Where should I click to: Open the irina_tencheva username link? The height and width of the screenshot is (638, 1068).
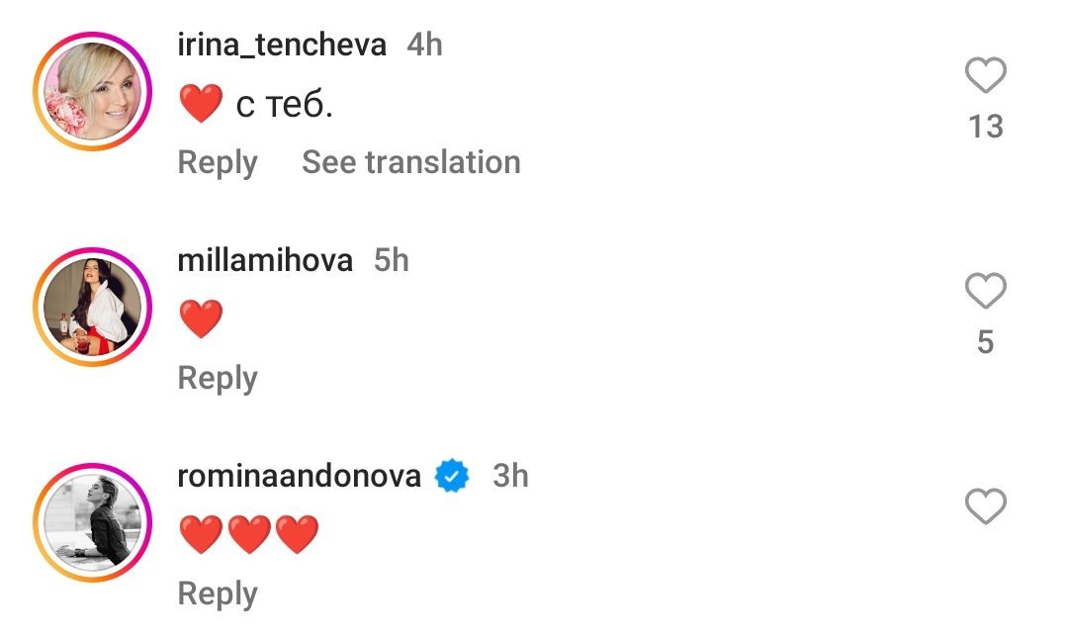pos(281,45)
